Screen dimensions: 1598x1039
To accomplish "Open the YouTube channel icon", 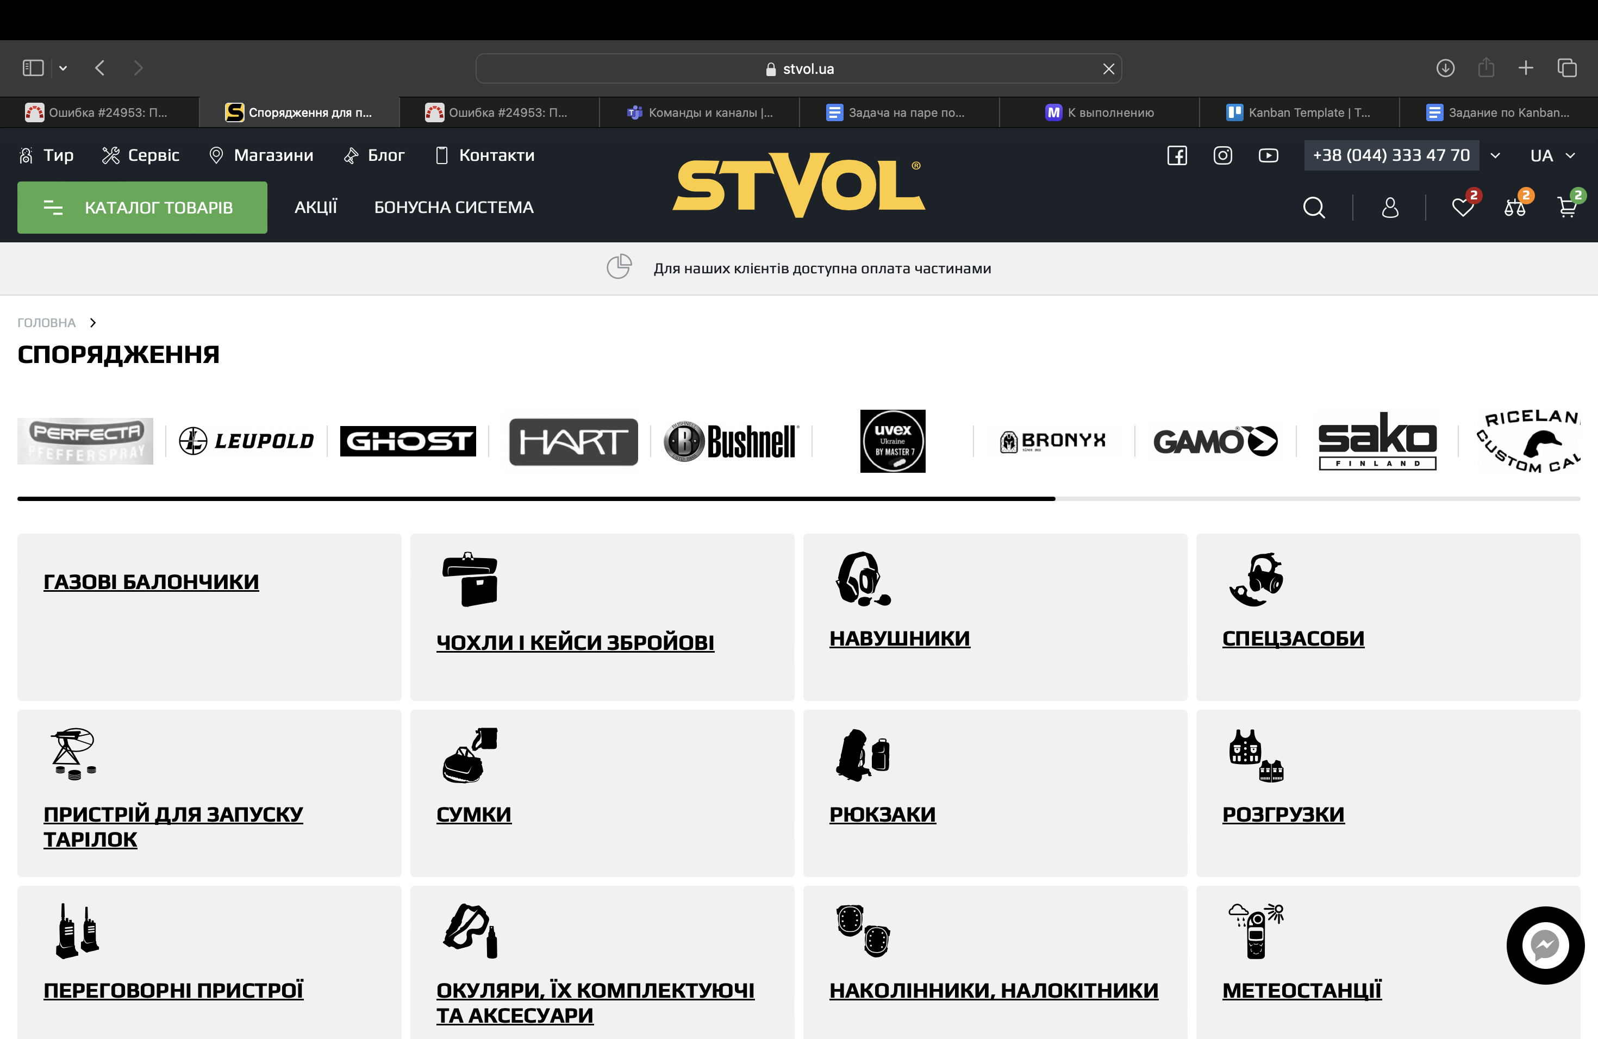I will (x=1268, y=155).
